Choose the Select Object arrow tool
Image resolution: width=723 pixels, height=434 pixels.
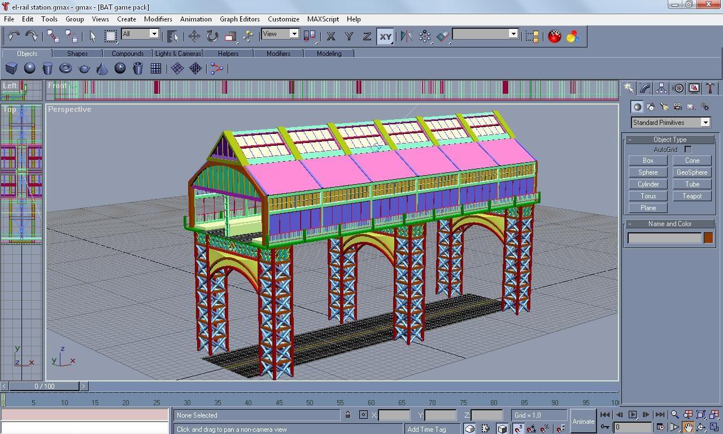coord(93,36)
